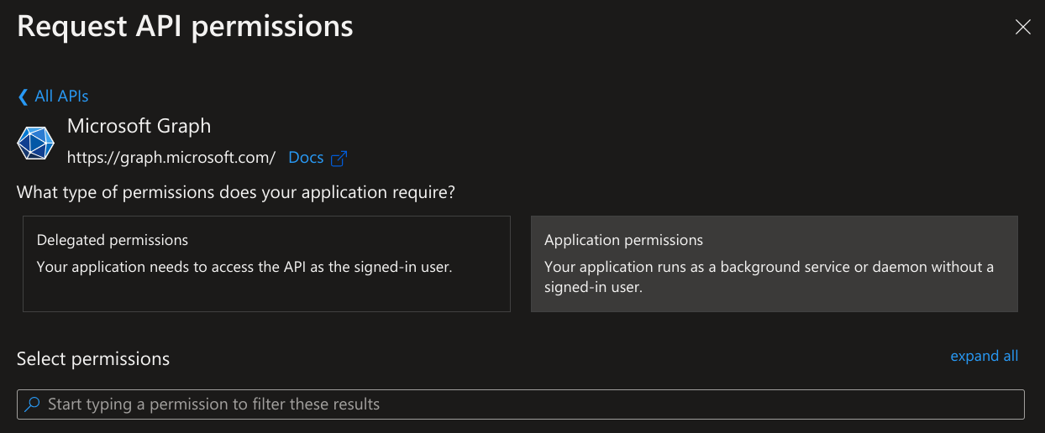The image size is (1045, 433).
Task: Click the permission type question text
Action: tap(236, 192)
